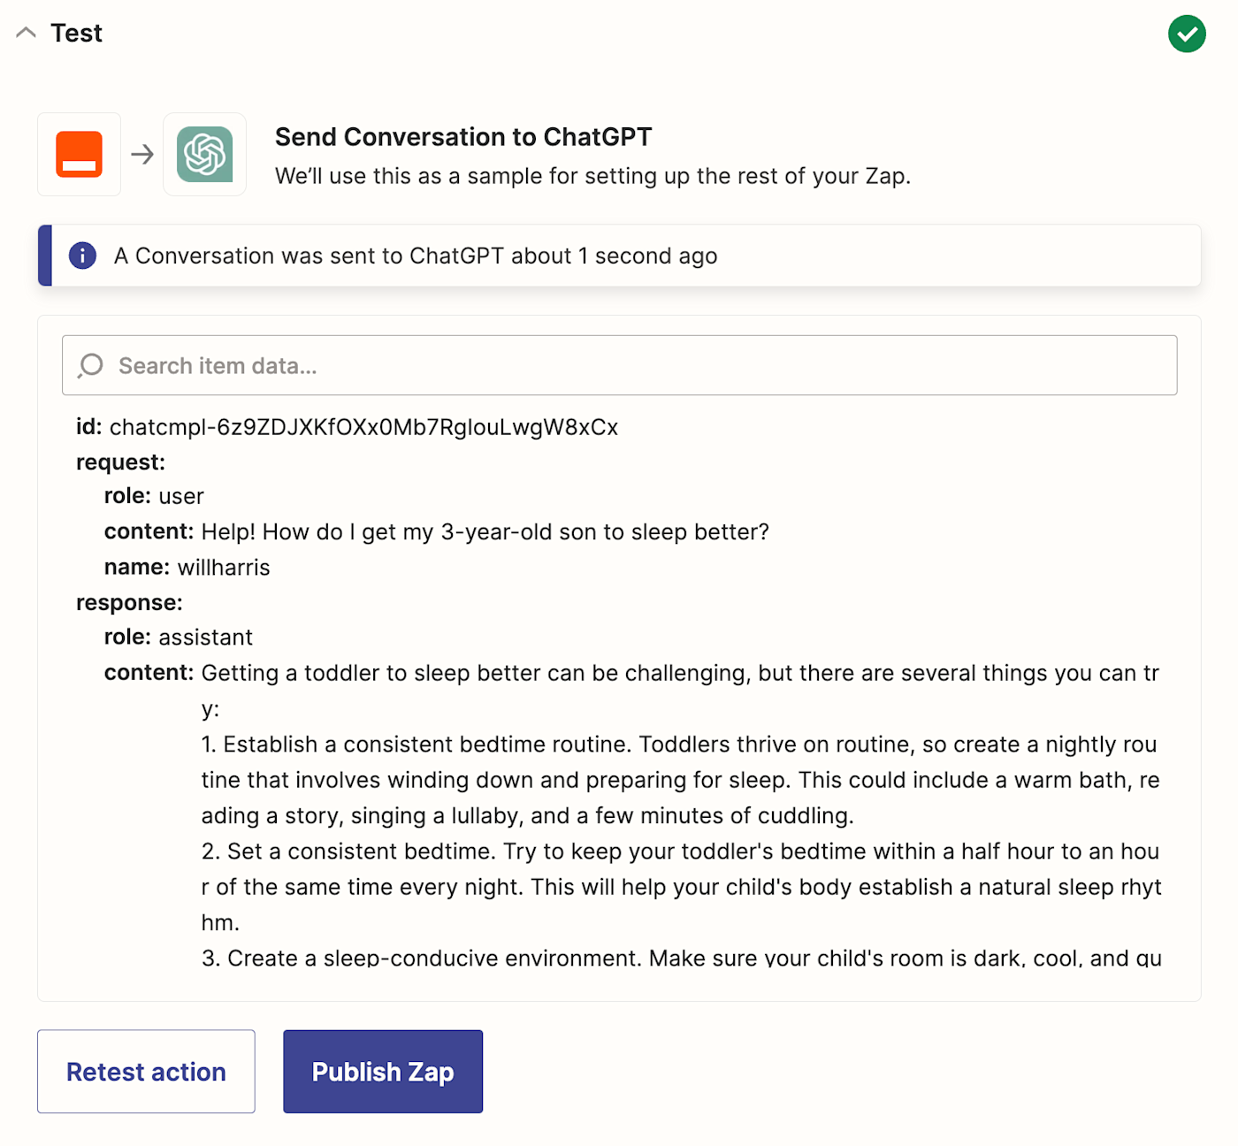Click the green success checkmark icon

[1187, 34]
